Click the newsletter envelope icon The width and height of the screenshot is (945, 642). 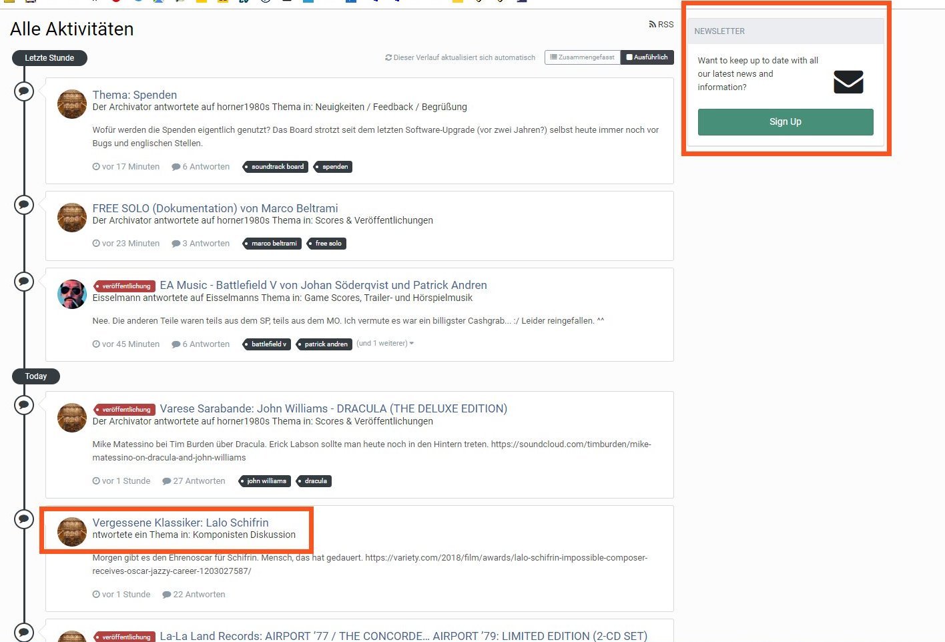[848, 82]
